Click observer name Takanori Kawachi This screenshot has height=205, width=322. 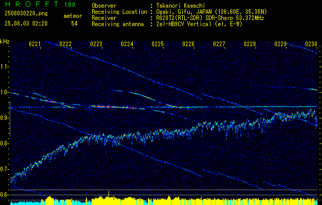coord(180,6)
